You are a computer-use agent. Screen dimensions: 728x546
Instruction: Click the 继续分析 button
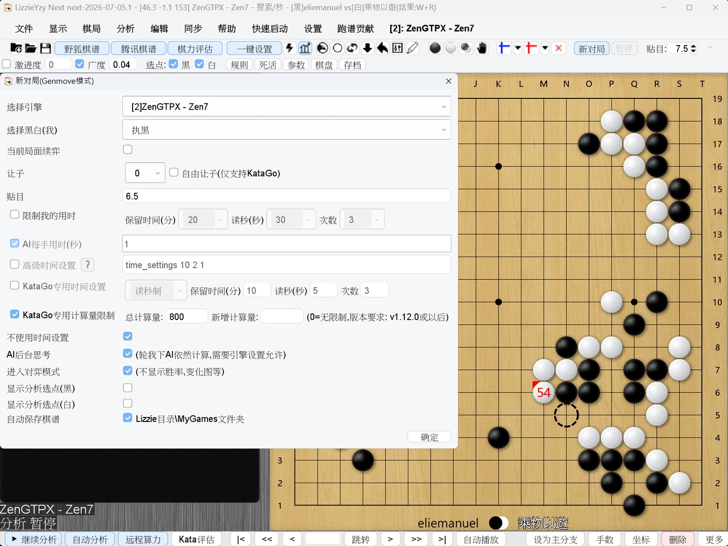pos(34,539)
